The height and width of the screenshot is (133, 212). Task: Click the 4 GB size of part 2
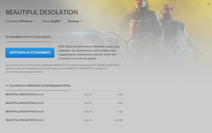pyautogui.click(x=120, y=103)
